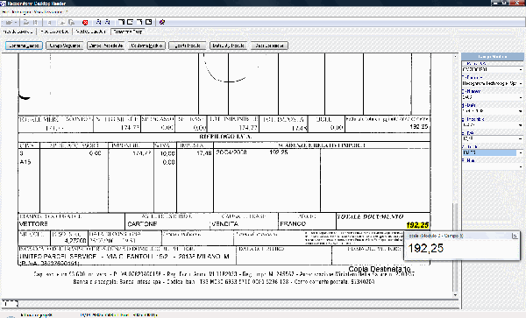This screenshot has width=526, height=318.
Task: Open dropdown arrow of the Iva field
Action: coord(521,138)
